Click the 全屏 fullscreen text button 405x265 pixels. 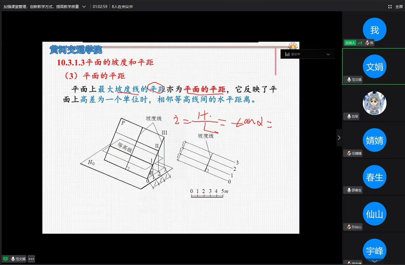click(399, 6)
